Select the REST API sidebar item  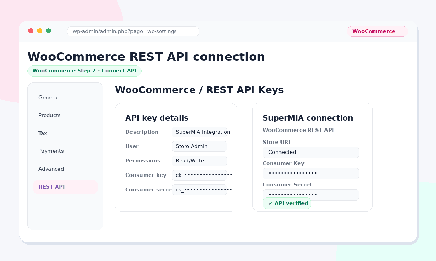[x=65, y=187]
